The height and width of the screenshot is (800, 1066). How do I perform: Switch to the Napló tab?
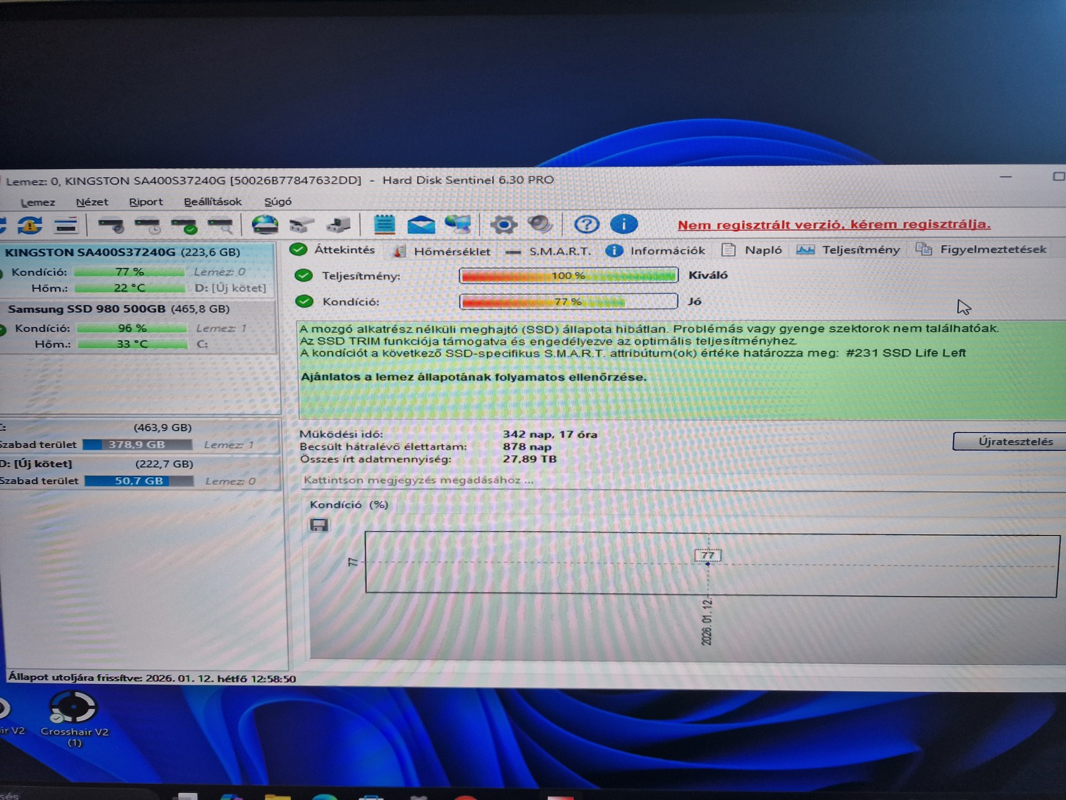click(752, 249)
